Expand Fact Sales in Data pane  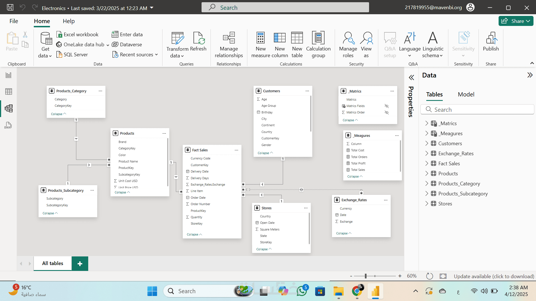427,163
